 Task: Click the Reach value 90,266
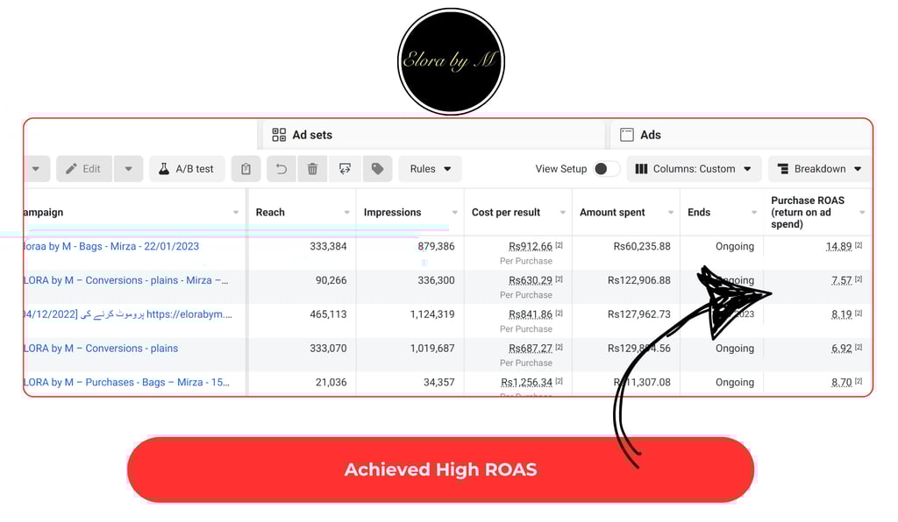pos(331,280)
